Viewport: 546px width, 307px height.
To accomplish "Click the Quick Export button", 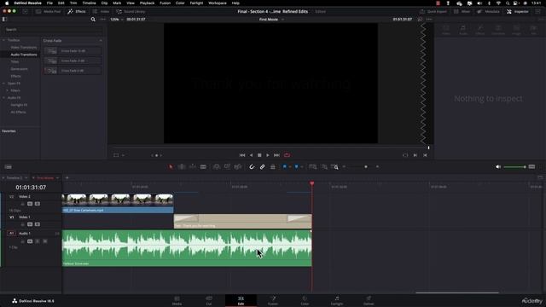I will 433,11.
